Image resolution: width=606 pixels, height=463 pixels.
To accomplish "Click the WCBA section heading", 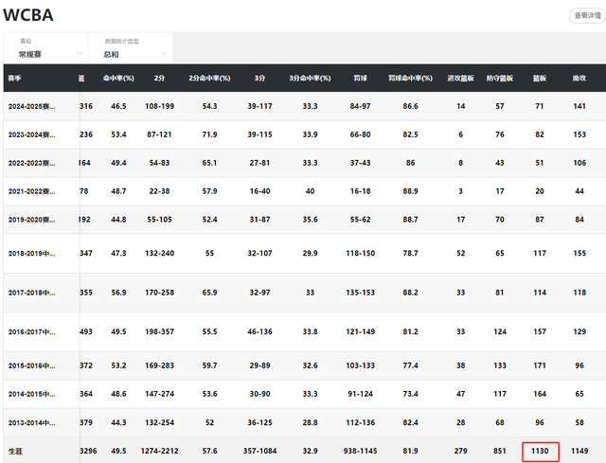I will (28, 15).
